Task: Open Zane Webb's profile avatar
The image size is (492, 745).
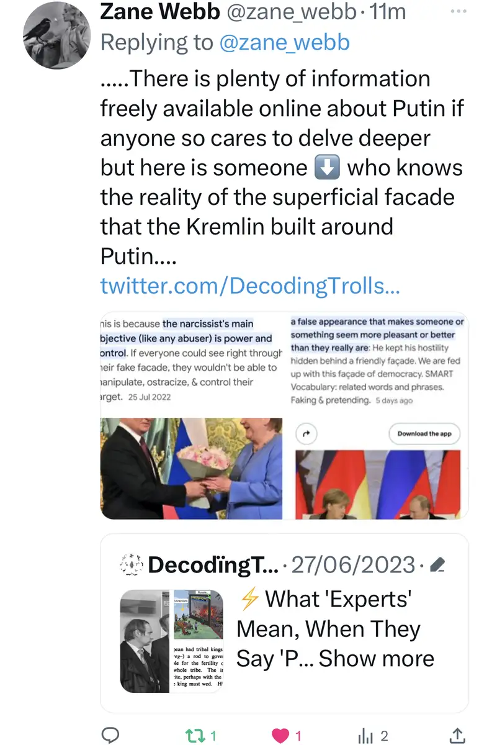Action: [57, 35]
